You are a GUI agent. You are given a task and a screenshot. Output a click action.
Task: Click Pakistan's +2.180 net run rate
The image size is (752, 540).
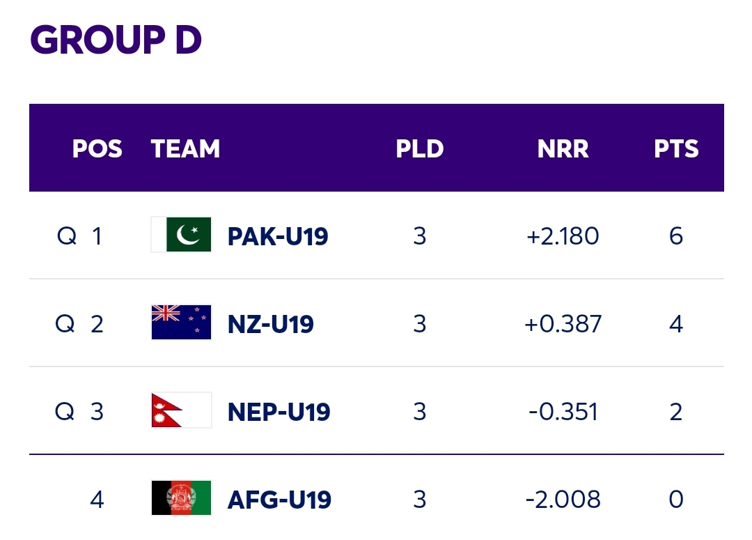pos(563,236)
